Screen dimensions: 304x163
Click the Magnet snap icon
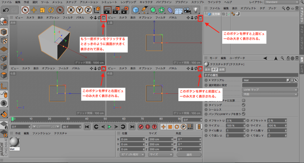(x=4, y=114)
